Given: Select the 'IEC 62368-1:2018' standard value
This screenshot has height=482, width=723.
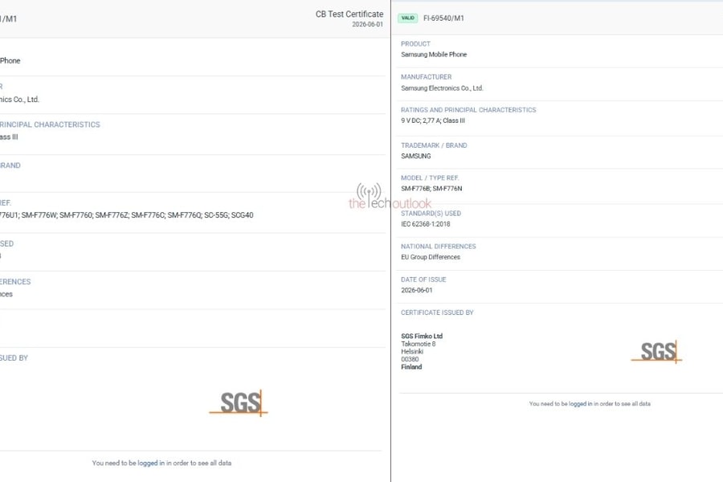Looking at the screenshot, I should point(426,224).
